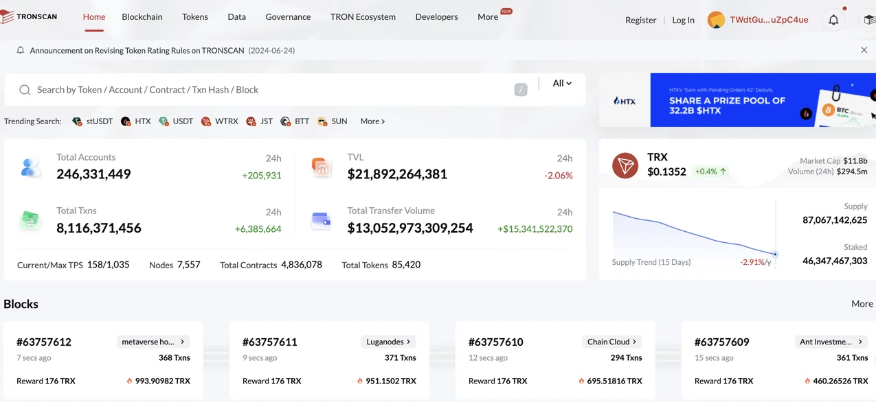Open block #63757611
Screen dimensions: 876x402
point(270,342)
